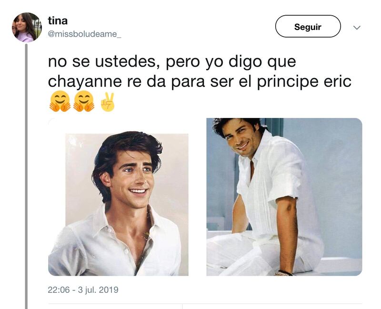
Task: Click the Seguir follow button
Action: [308, 26]
